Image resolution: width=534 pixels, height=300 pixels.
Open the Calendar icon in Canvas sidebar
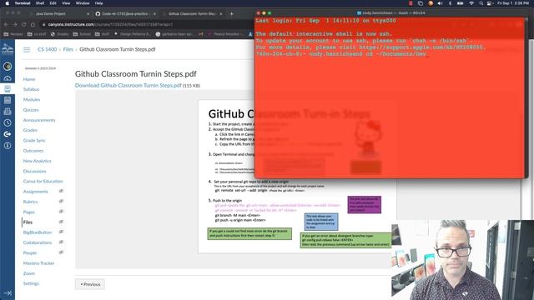coord(8,100)
